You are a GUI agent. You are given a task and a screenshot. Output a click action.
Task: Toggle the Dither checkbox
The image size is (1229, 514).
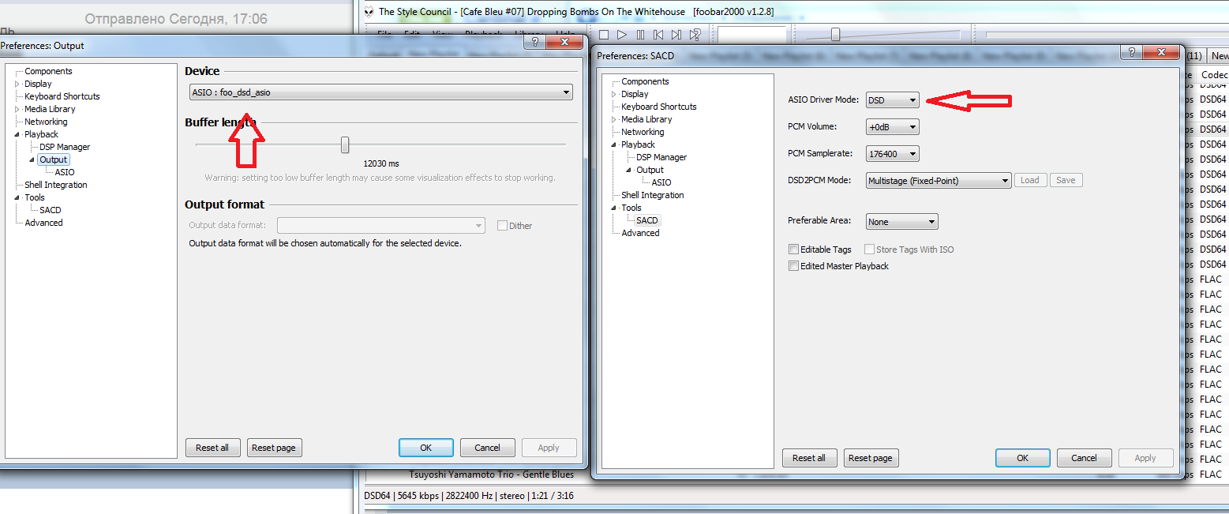click(502, 226)
